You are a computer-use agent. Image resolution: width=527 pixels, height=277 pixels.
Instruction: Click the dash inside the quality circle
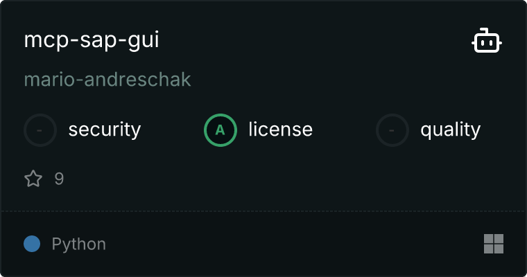[x=392, y=130]
